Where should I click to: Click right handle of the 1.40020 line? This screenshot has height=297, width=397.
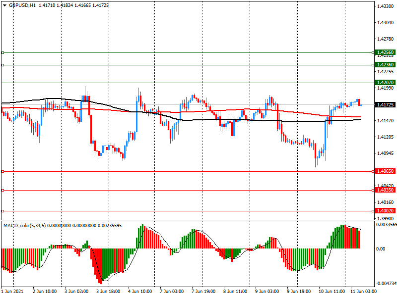[373, 211]
